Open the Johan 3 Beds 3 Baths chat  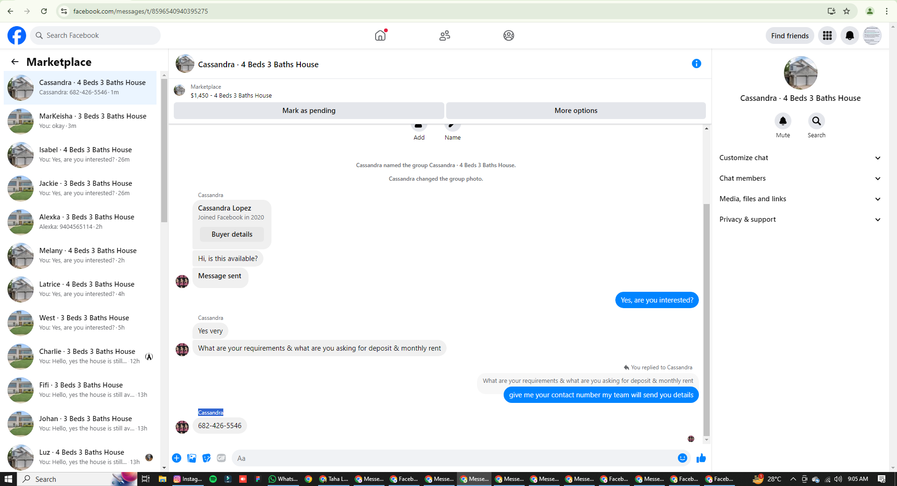(x=80, y=424)
